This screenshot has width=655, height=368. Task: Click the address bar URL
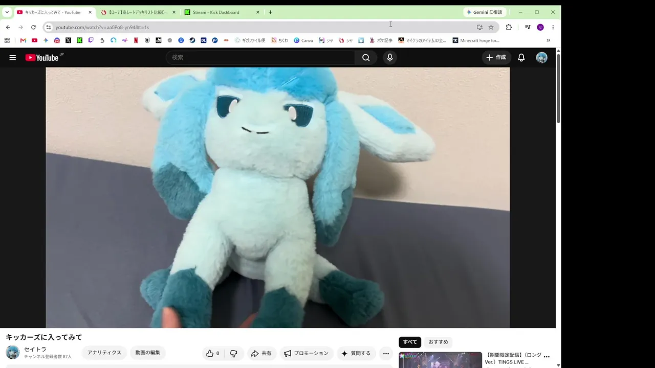(x=102, y=27)
